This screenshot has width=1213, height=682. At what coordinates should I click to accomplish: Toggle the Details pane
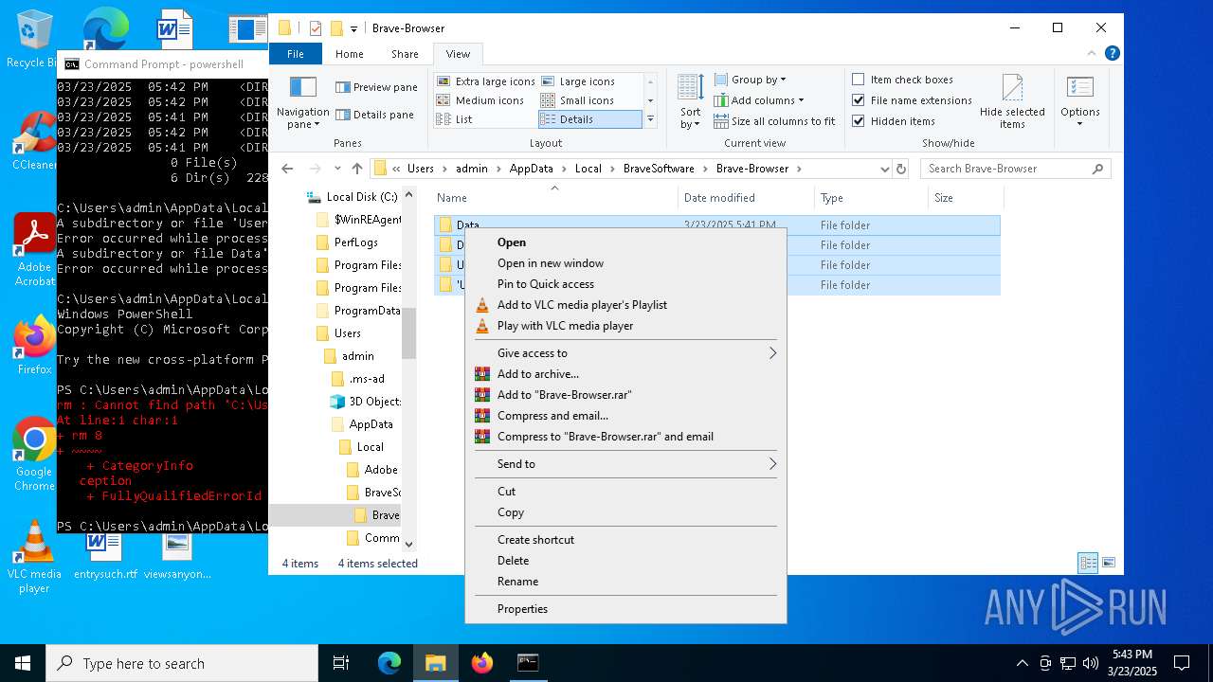374,115
